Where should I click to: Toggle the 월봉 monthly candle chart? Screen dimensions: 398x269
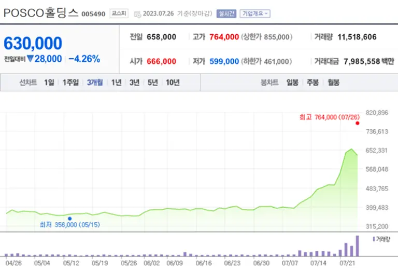(333, 83)
